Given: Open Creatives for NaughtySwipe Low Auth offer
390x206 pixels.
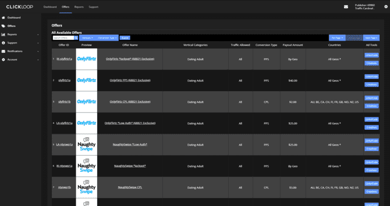Looking at the screenshot, I should pos(372,148).
